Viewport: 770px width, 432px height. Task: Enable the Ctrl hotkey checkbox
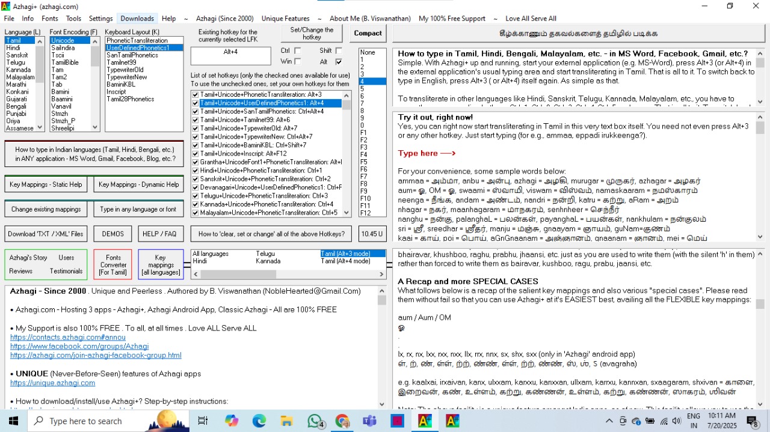[297, 51]
